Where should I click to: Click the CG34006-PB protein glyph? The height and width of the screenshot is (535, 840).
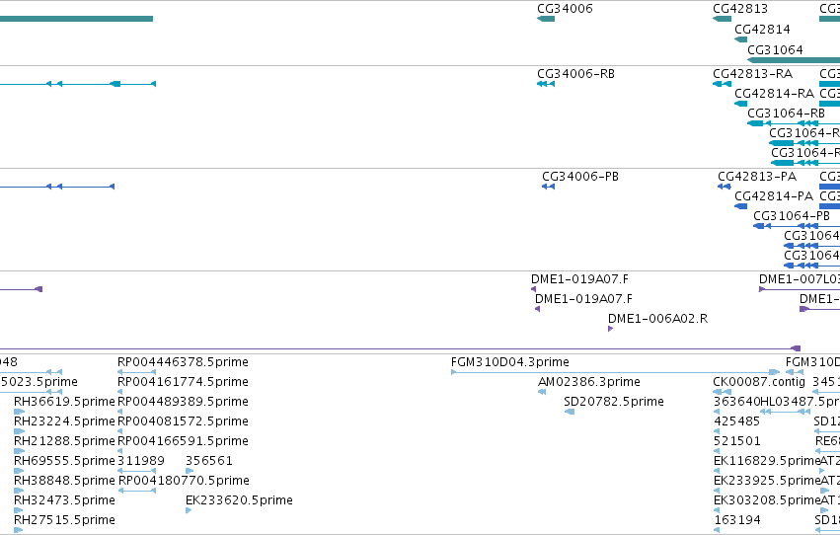point(548,187)
